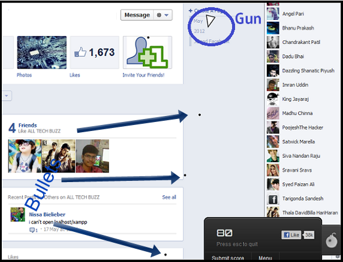Open chat with Thala DavidBilla HariHaran

pos(310,213)
